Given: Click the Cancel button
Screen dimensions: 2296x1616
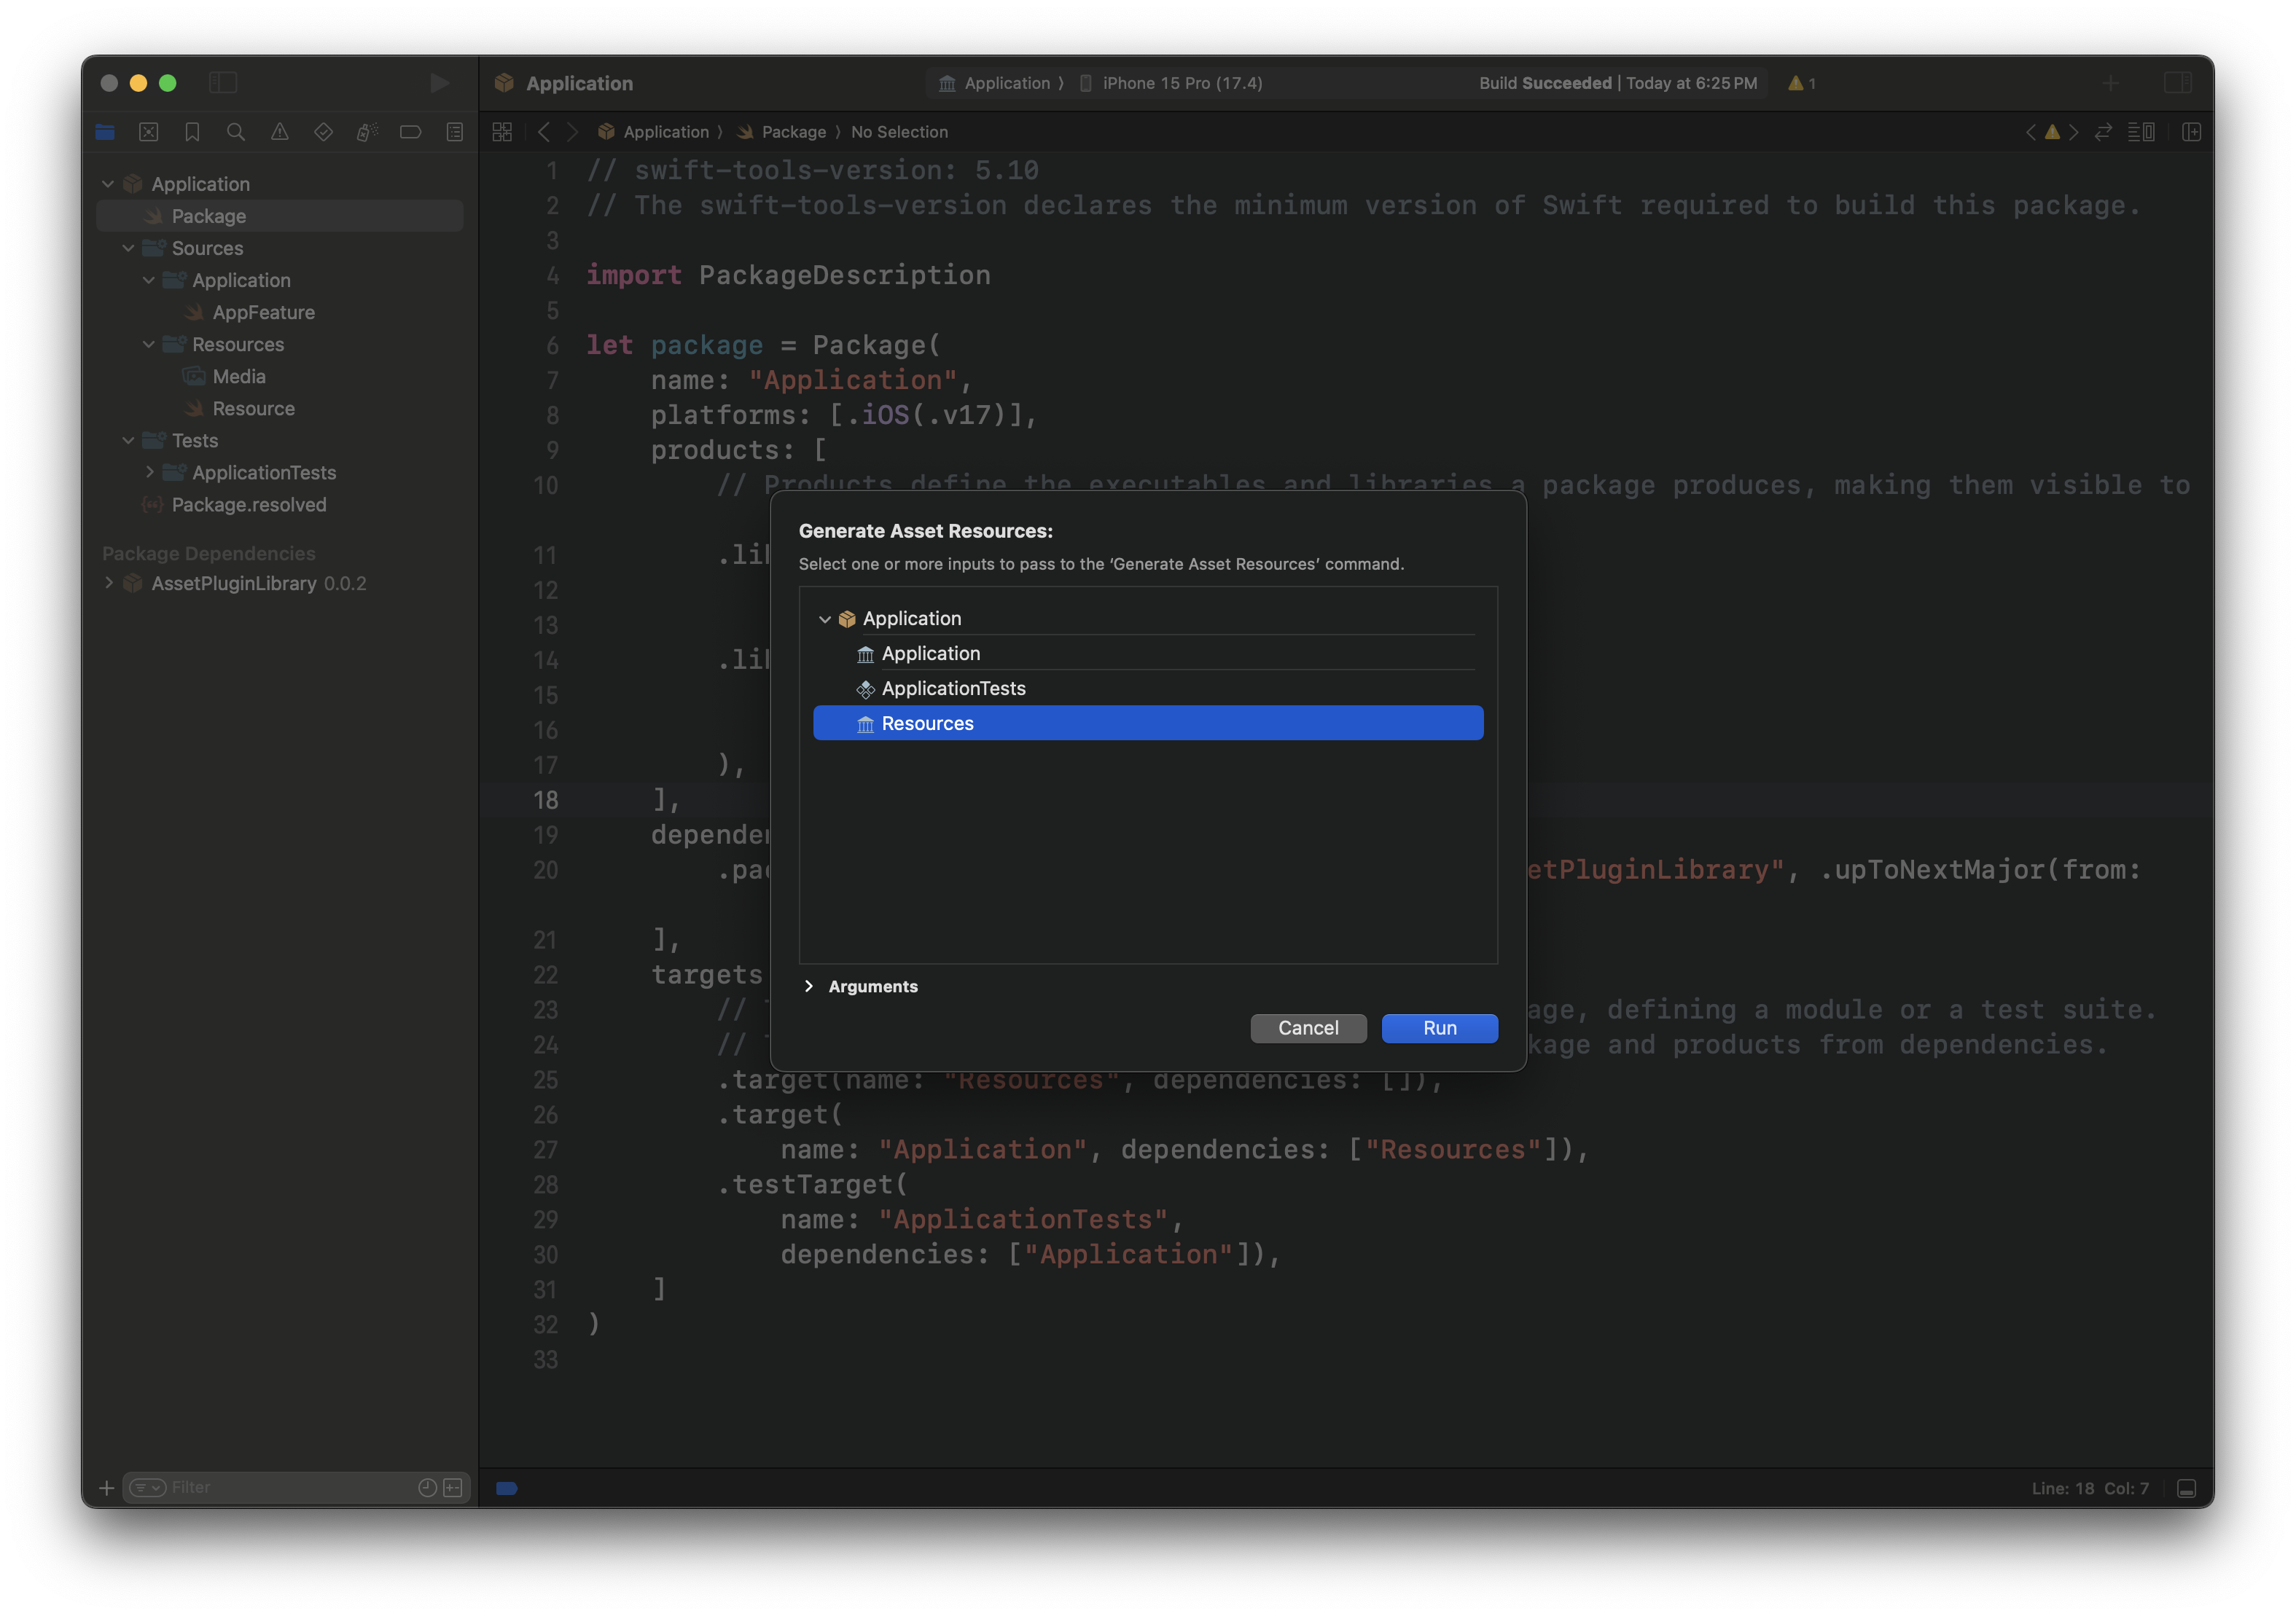Looking at the screenshot, I should pyautogui.click(x=1308, y=1028).
